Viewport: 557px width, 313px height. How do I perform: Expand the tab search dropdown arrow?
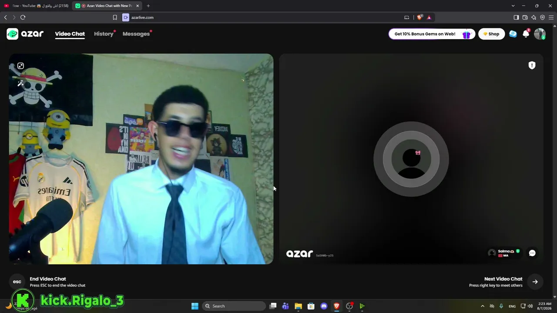(513, 6)
